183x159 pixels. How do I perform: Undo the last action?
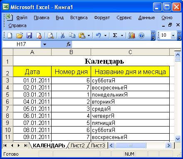coord(99,35)
